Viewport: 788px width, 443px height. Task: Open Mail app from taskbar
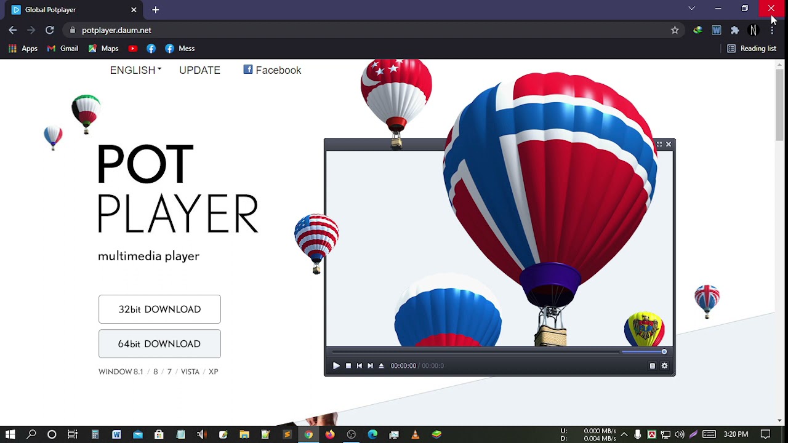click(x=138, y=434)
